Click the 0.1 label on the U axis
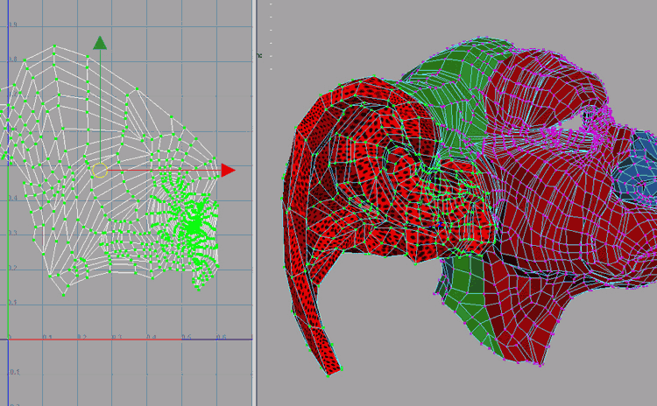657x406 pixels. pyautogui.click(x=46, y=336)
